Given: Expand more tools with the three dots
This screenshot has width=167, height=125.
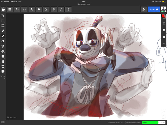Looking at the screenshot, I should point(3,77).
